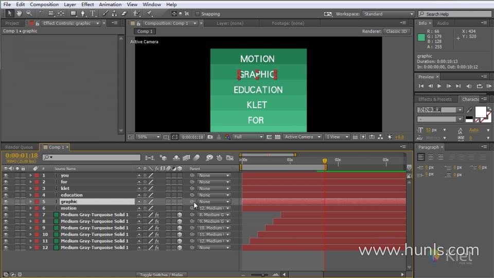Viewport: 494px width, 278px height.
Task: Open the Full resolution dropdown
Action: point(248,137)
